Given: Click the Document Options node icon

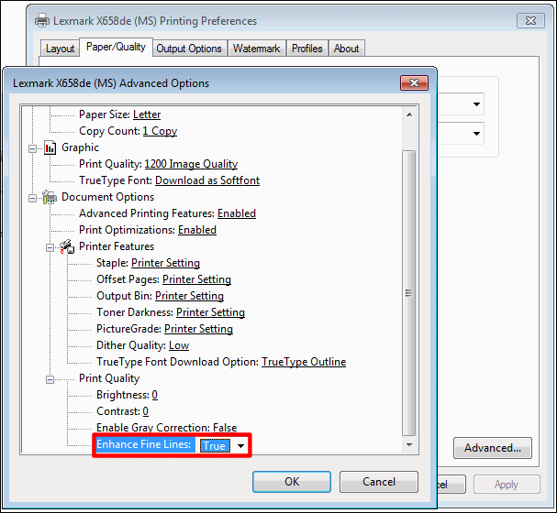Looking at the screenshot, I should [x=50, y=197].
